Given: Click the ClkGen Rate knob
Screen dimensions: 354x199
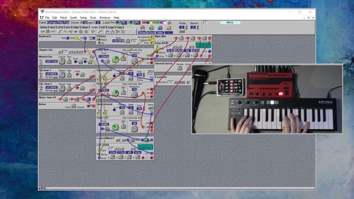Looking at the screenshot, I should point(128,41).
